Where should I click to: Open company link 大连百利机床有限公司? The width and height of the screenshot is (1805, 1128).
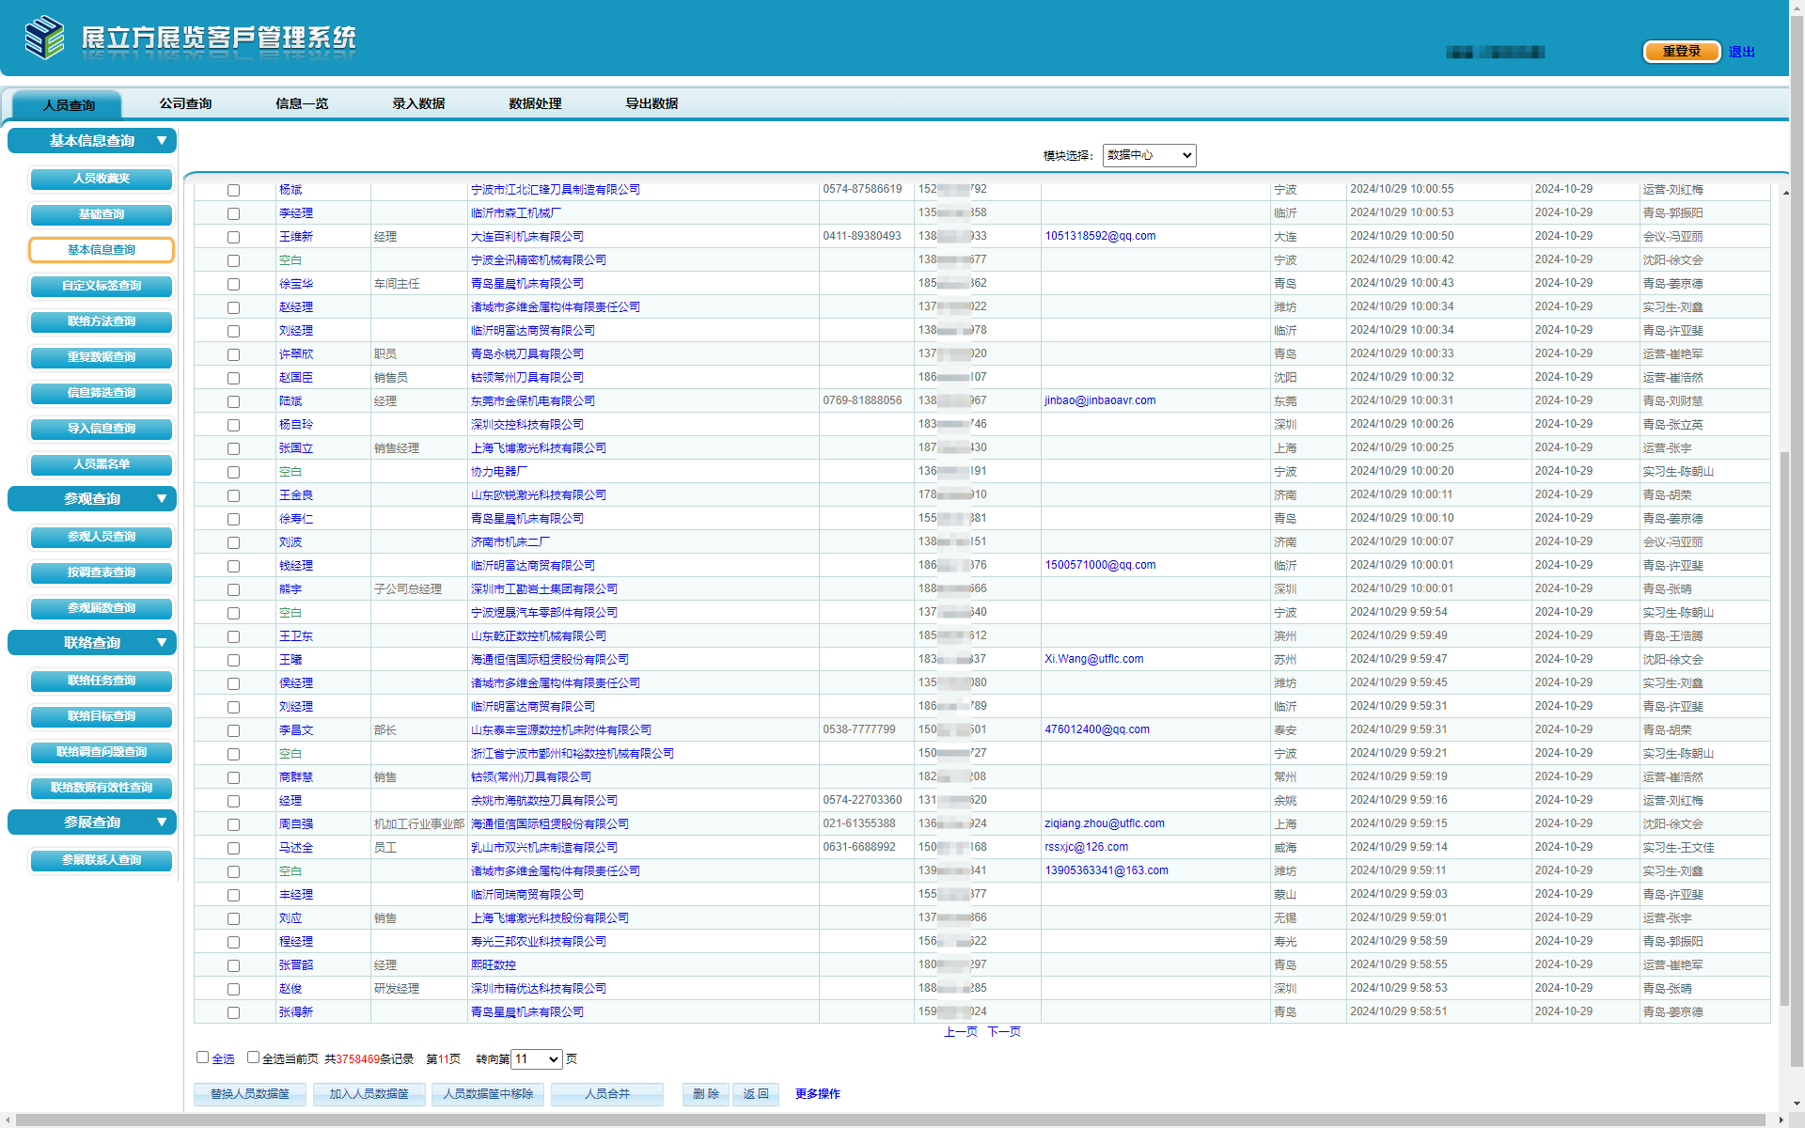(x=526, y=237)
